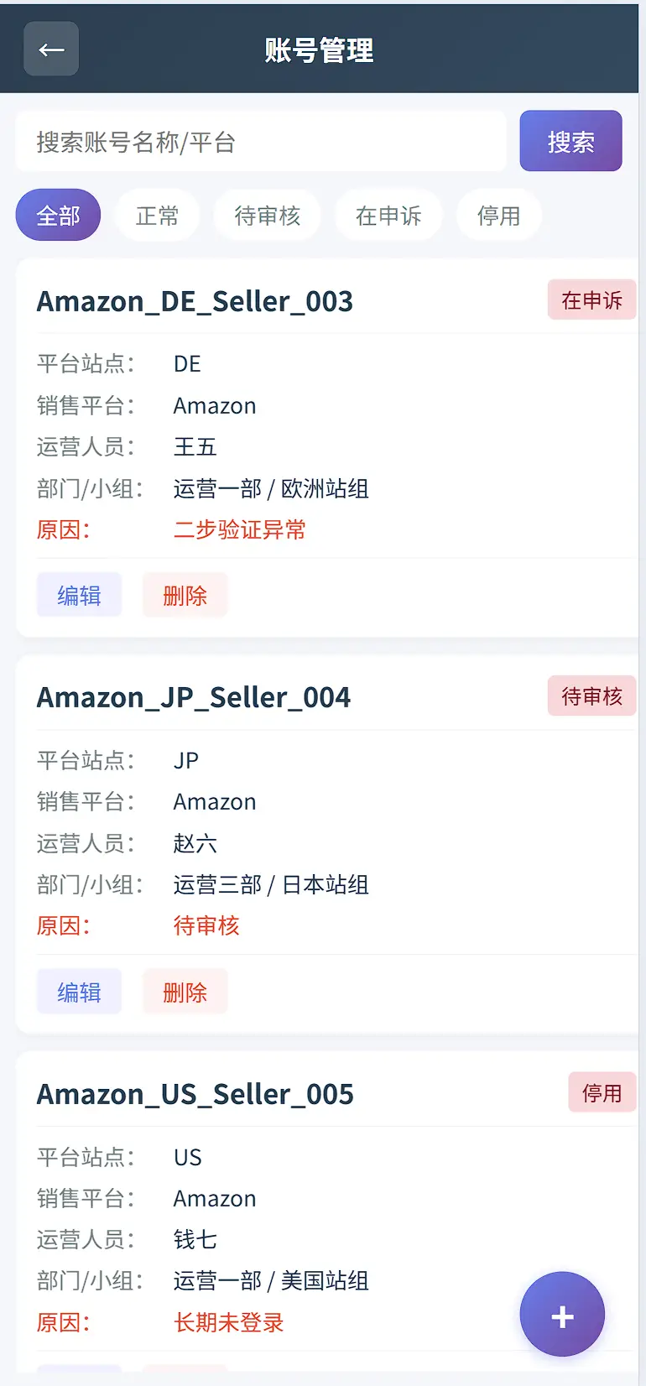646x1386 pixels.
Task: Tap the floating plus add-account button
Action: (562, 1314)
